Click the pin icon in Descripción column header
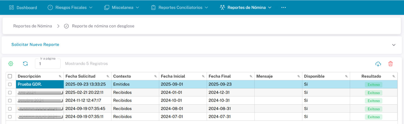 (x=60, y=77)
